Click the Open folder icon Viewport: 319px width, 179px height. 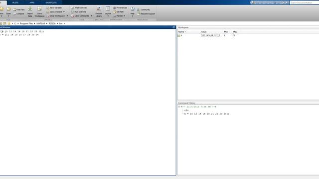(x=8, y=9)
